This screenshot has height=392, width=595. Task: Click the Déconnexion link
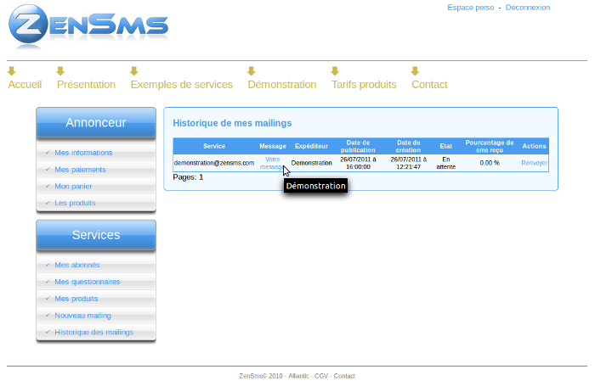[527, 8]
